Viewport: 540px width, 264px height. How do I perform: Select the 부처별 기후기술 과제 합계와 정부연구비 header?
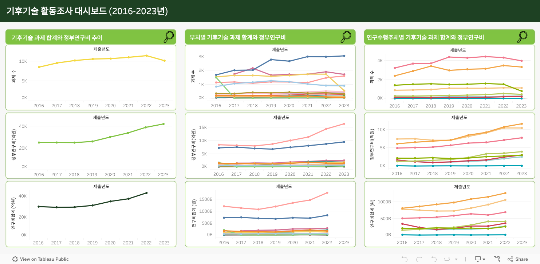coord(237,37)
